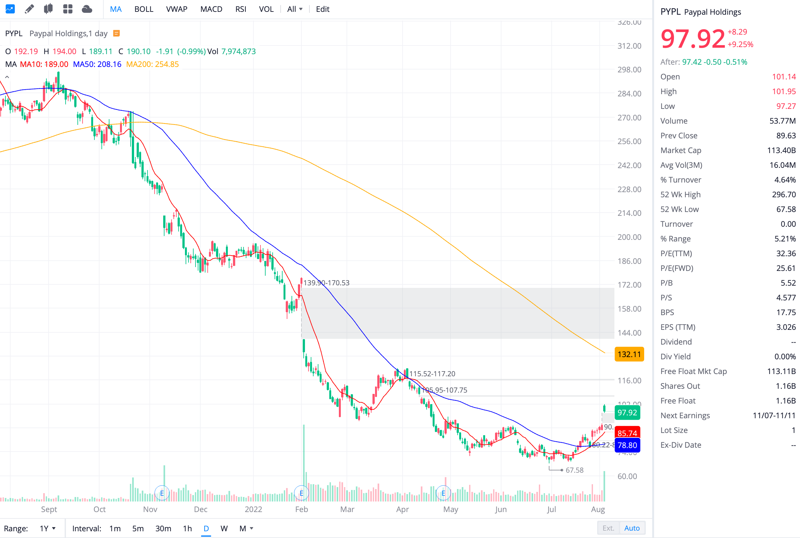
Task: Toggle the Auto scale button
Action: (x=632, y=528)
